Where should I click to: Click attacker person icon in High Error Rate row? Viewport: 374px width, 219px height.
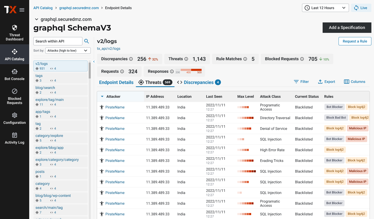tap(102, 150)
